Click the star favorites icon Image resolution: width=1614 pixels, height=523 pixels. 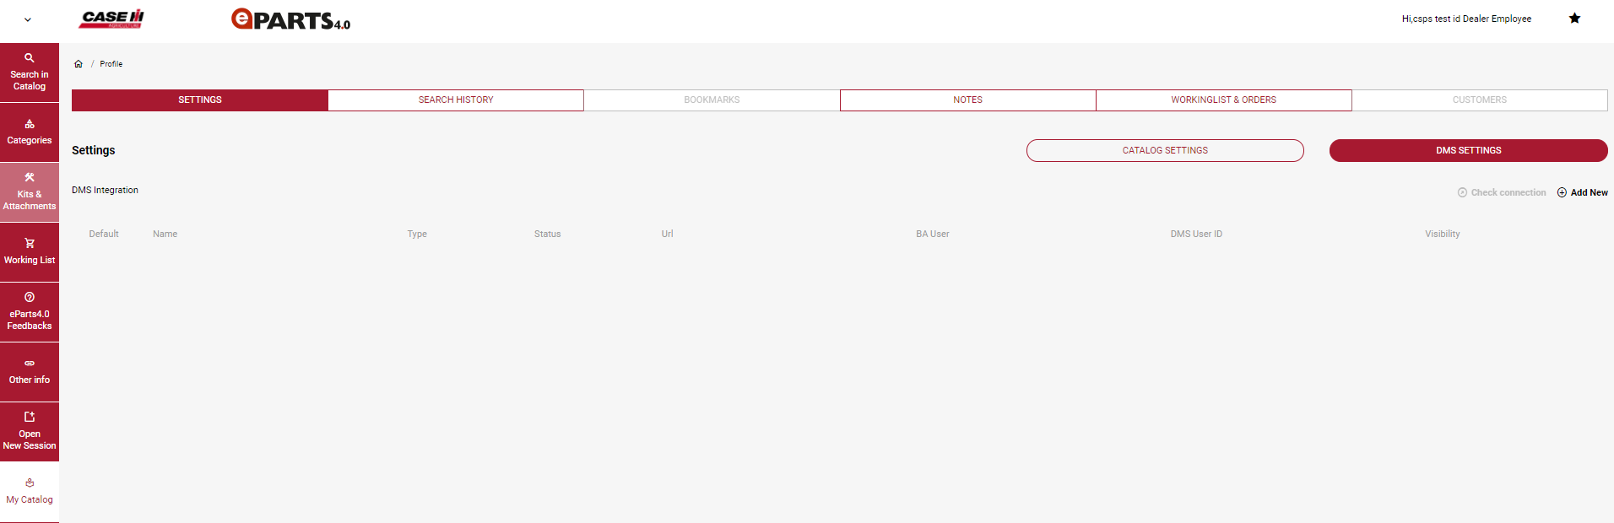pyautogui.click(x=1574, y=19)
